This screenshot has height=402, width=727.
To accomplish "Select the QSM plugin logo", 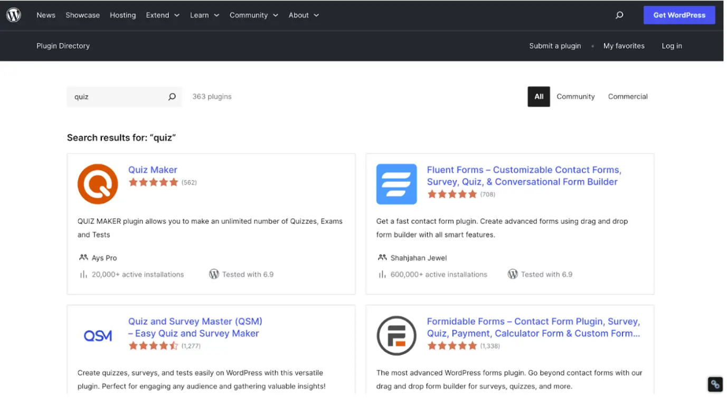I will (97, 335).
